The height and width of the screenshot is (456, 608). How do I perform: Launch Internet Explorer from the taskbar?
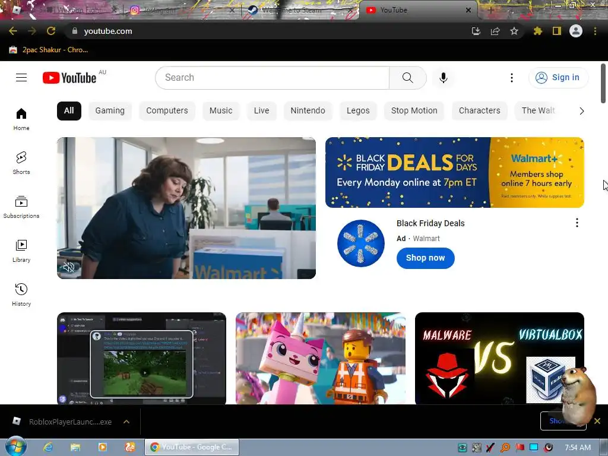pos(48,447)
